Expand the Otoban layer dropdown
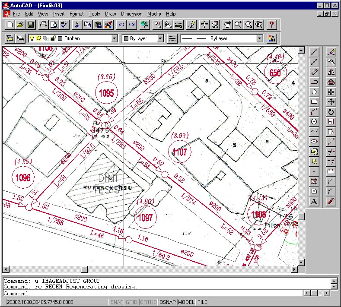This screenshot has height=307, width=341. tap(114, 38)
